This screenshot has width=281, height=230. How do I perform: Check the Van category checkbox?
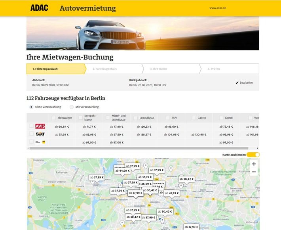[x=251, y=118]
